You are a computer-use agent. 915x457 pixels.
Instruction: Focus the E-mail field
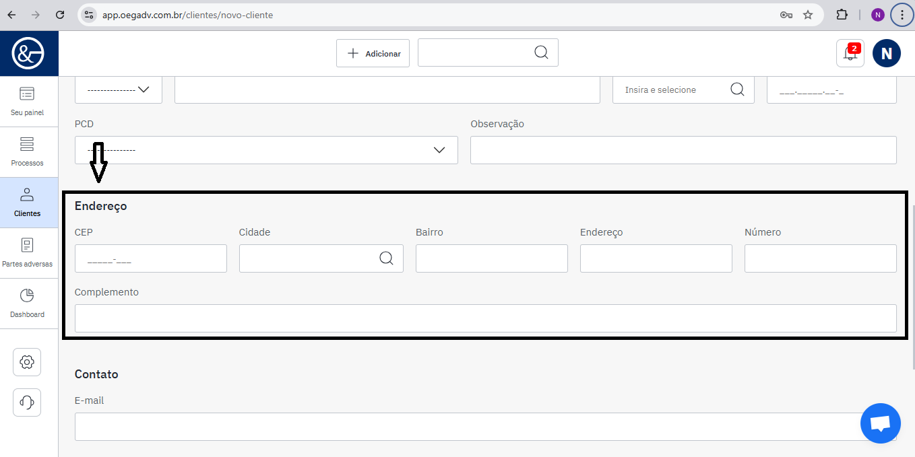[x=486, y=427]
